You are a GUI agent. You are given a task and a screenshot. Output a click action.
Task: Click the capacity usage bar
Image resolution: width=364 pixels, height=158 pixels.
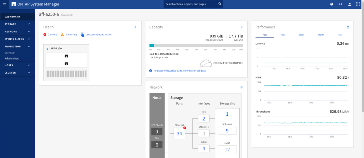[x=196, y=46]
